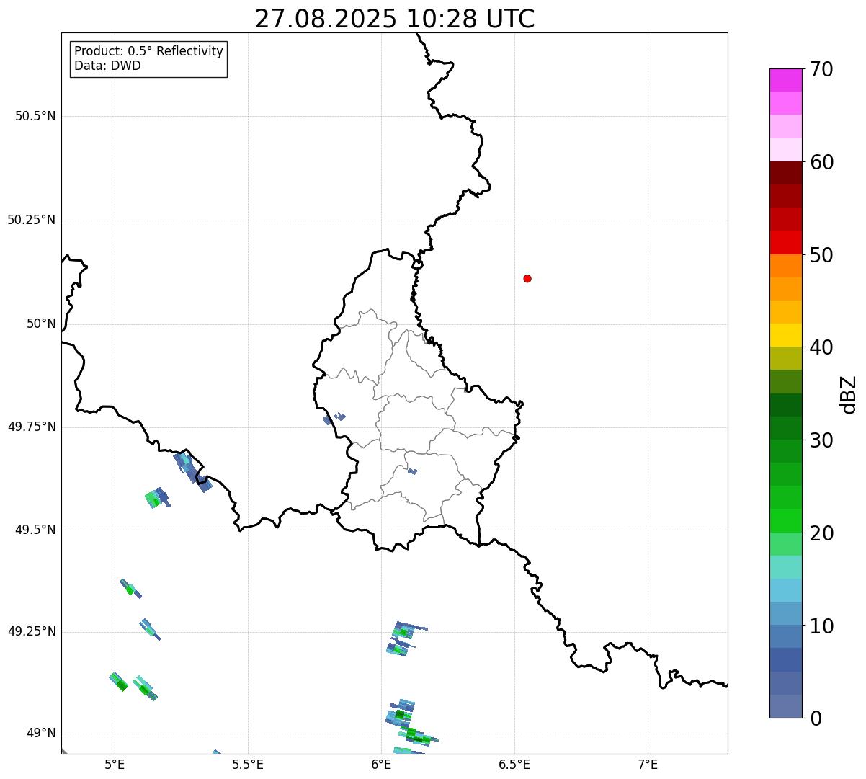Click the colorbar tick label 20

pos(821,533)
